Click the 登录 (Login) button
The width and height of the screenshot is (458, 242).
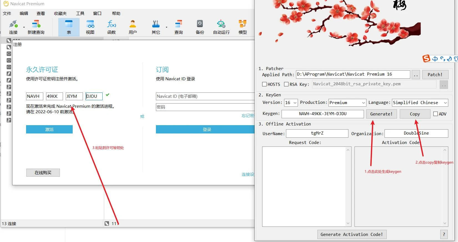click(205, 129)
